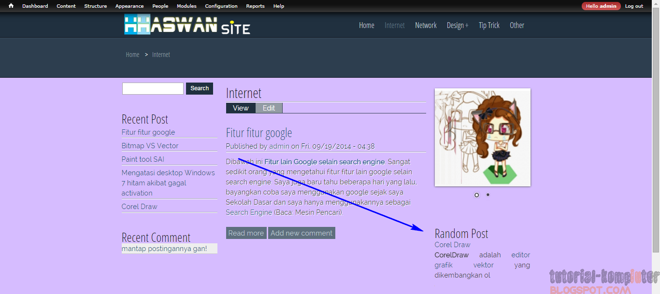Go to Home in main navigation
660x294 pixels.
tap(367, 25)
